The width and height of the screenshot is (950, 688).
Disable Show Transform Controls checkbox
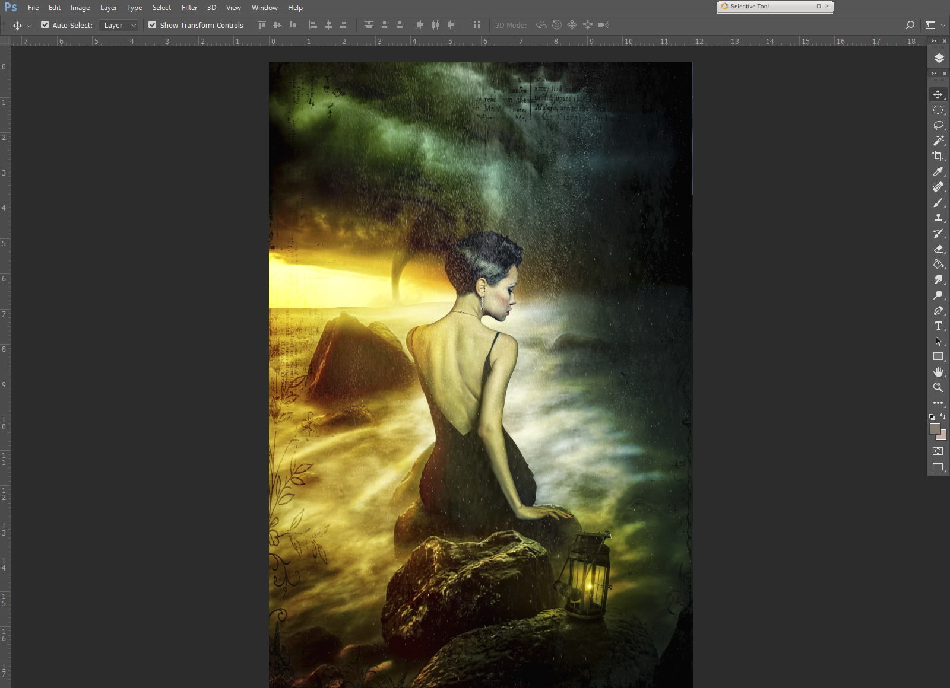153,25
